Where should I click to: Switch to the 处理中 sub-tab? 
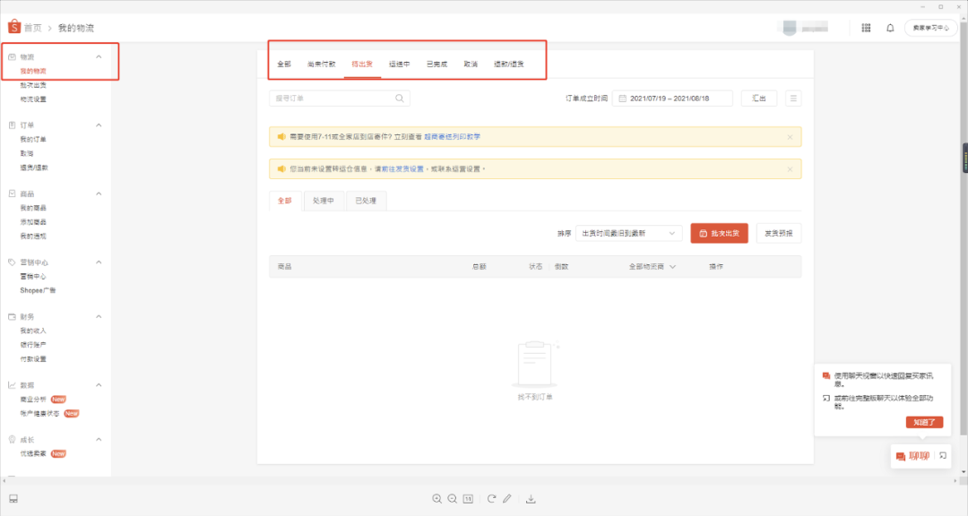324,200
